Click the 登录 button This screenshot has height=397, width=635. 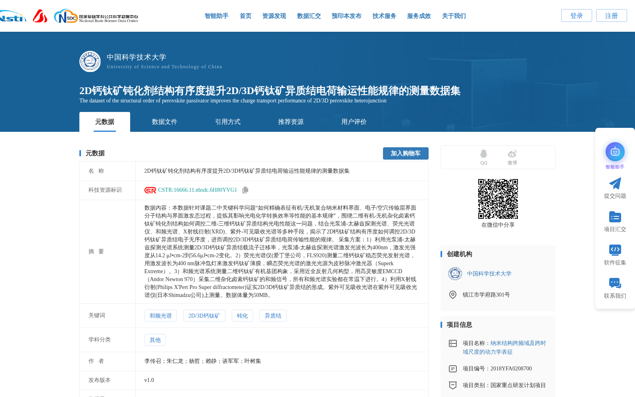tap(577, 15)
